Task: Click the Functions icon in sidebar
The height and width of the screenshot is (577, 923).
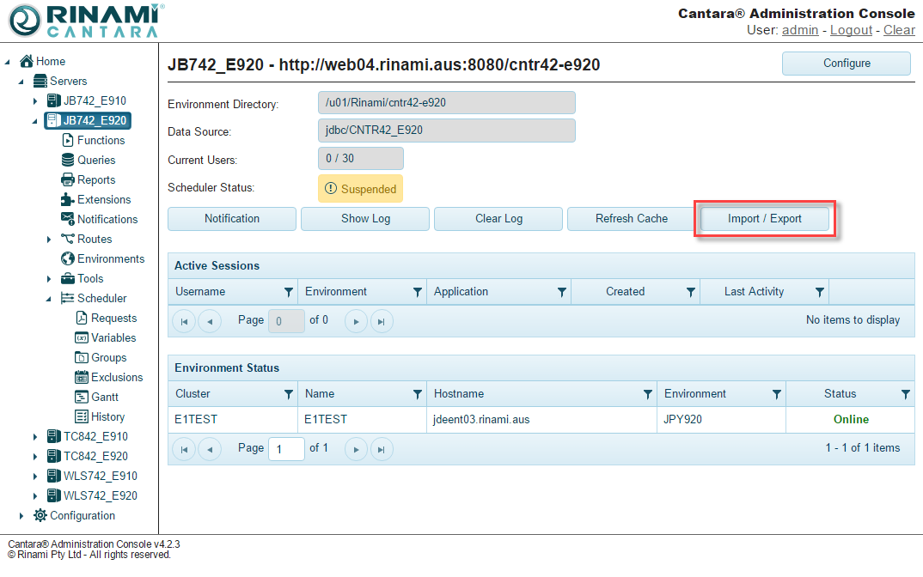Action: click(x=68, y=140)
